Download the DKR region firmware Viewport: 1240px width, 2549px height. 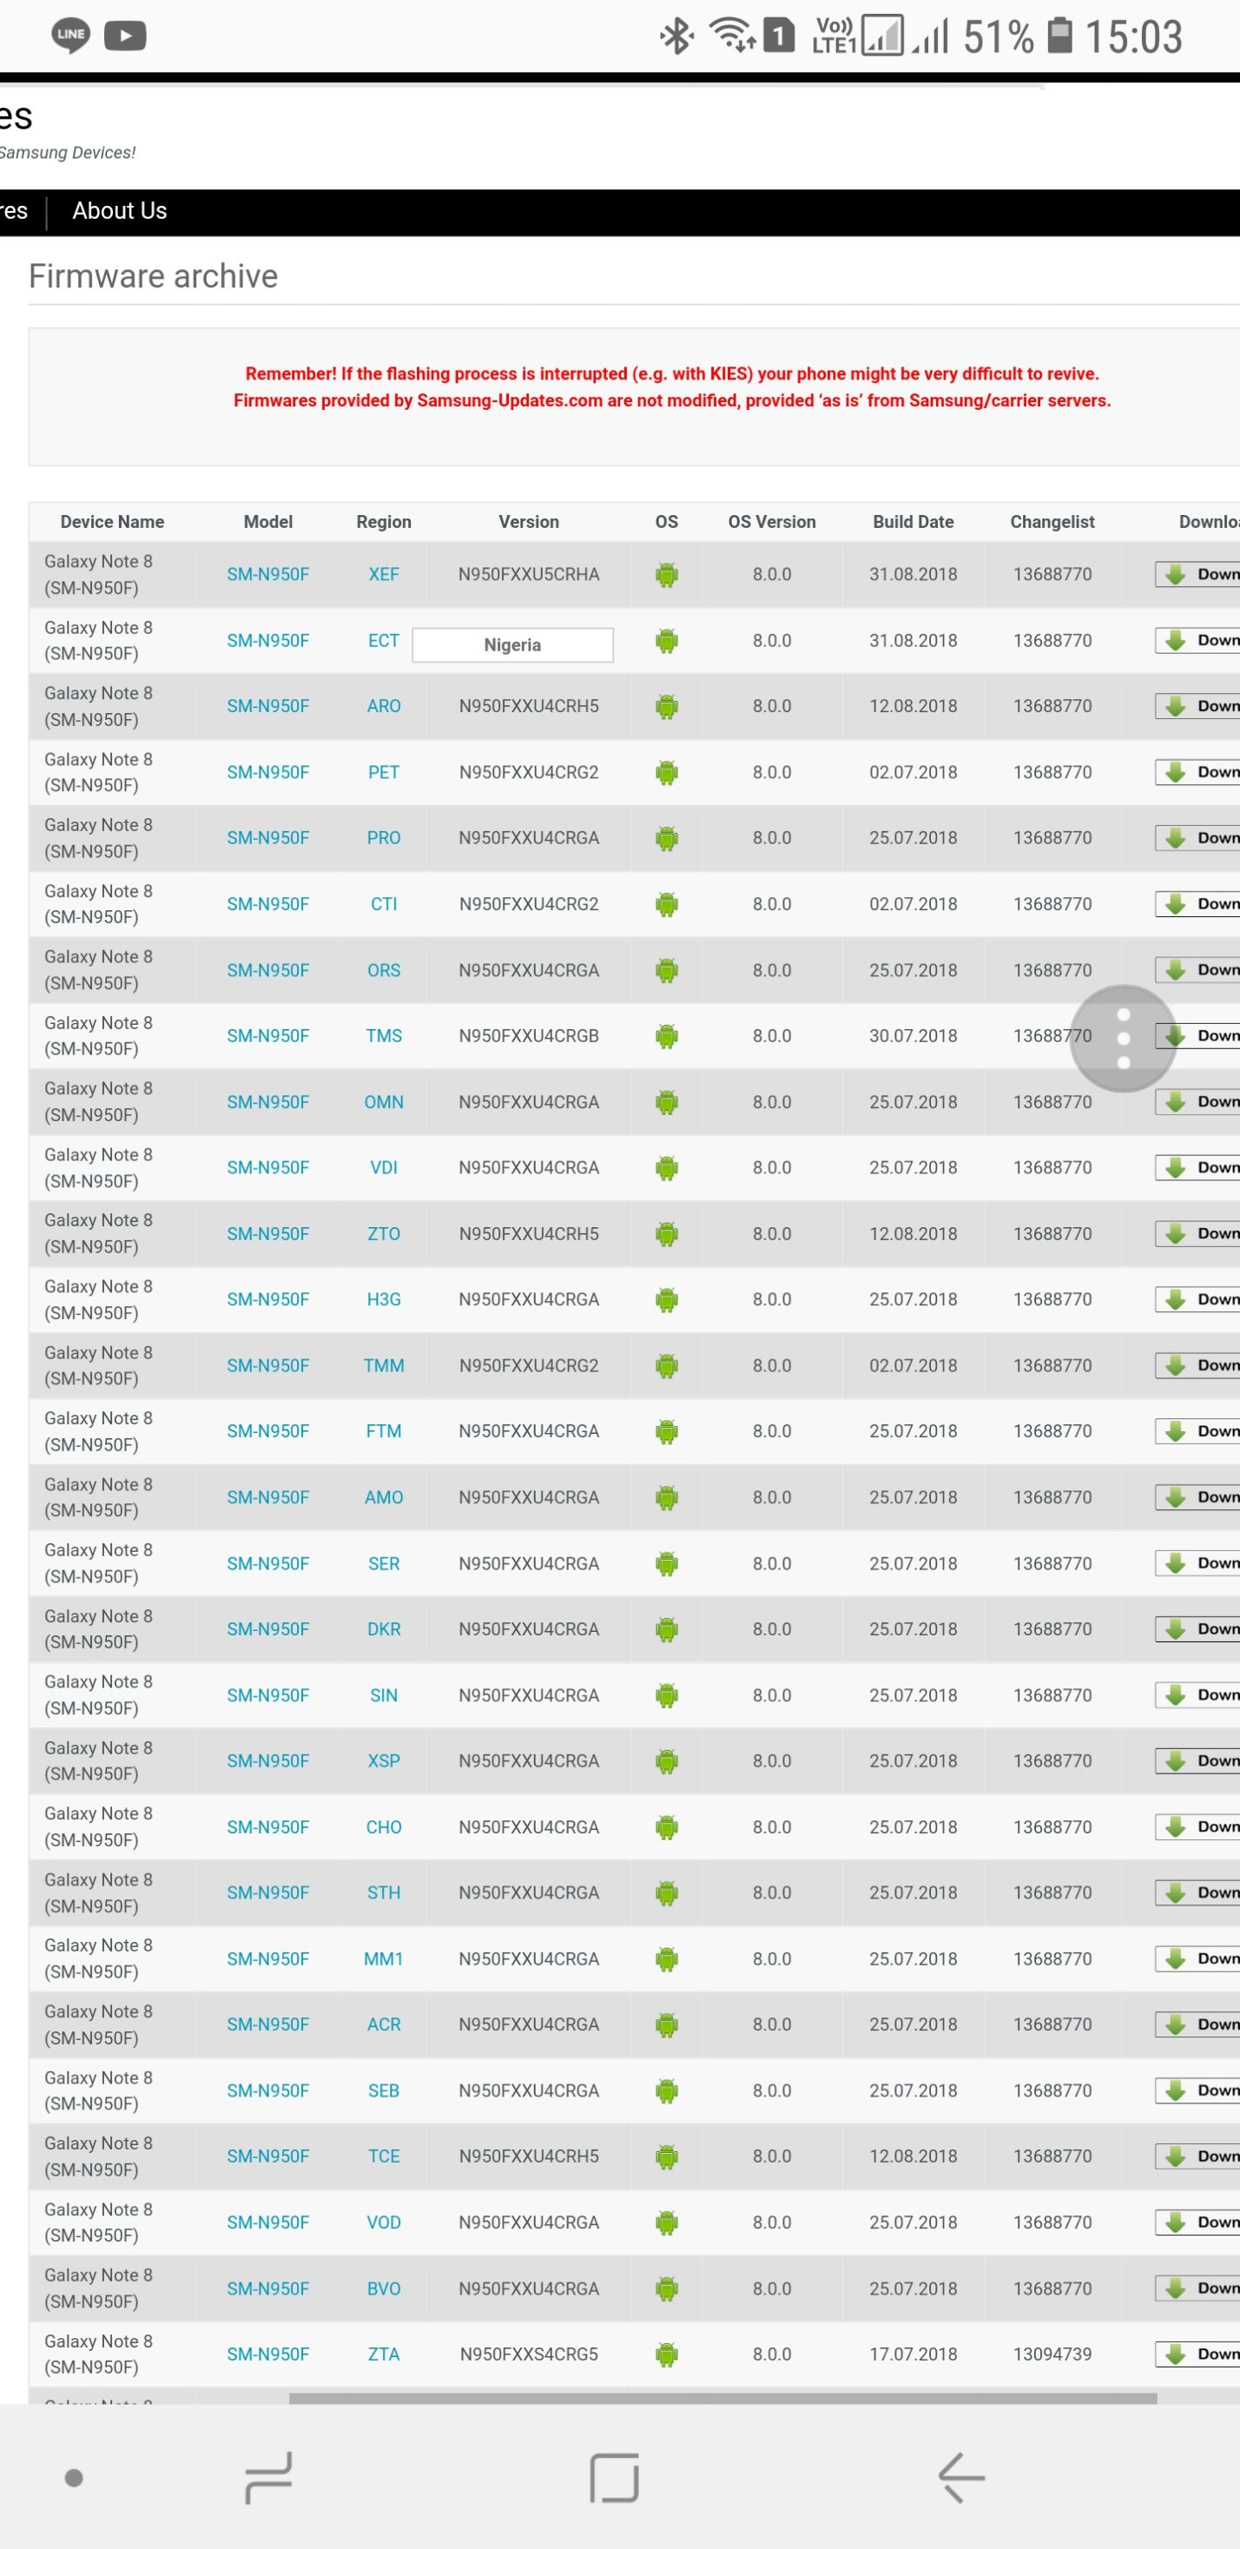click(1197, 1628)
